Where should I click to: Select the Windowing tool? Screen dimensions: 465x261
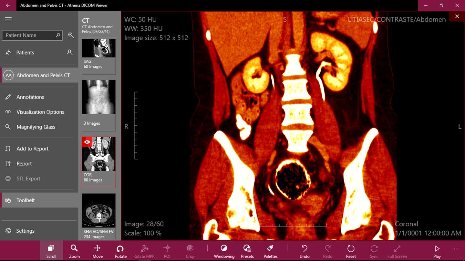coord(224,251)
